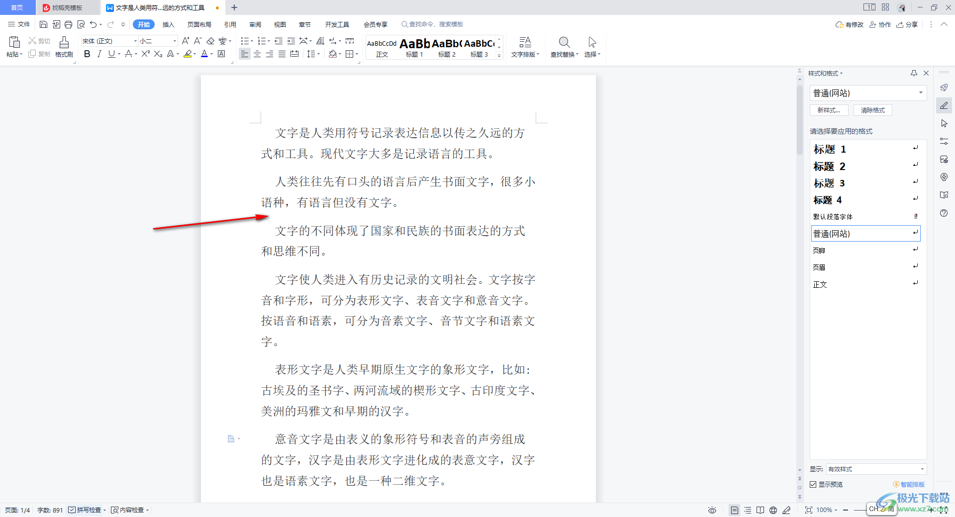
Task: Switch to outline view in status bar
Action: point(748,510)
